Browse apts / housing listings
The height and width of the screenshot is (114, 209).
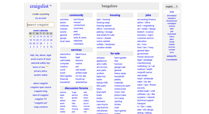pyautogui.click(x=103, y=19)
